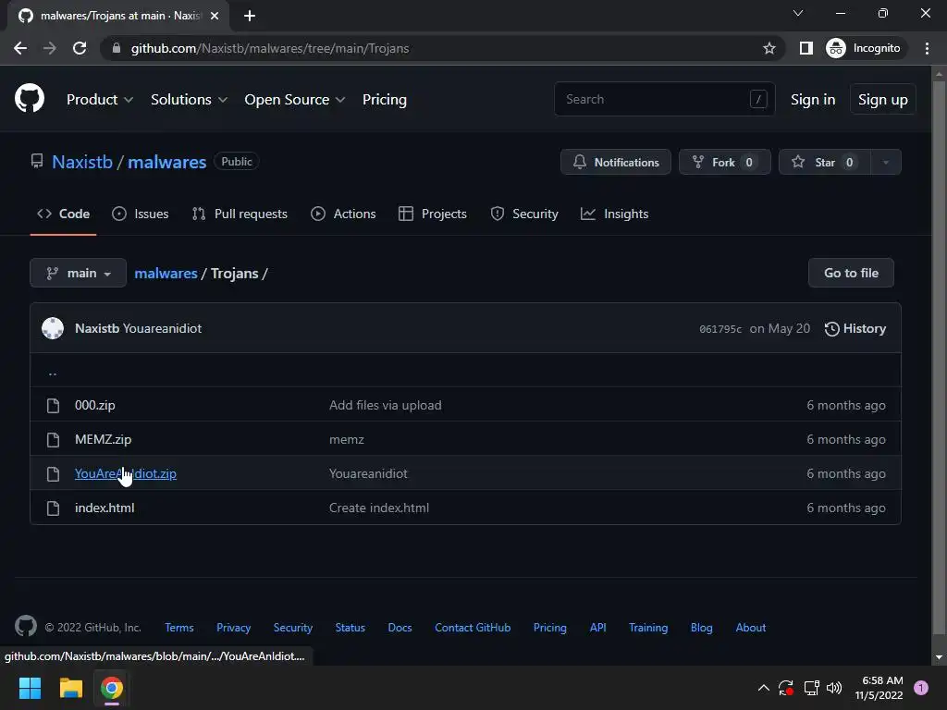Click malwares breadcrumb link
The height and width of the screenshot is (710, 947).
click(x=166, y=274)
